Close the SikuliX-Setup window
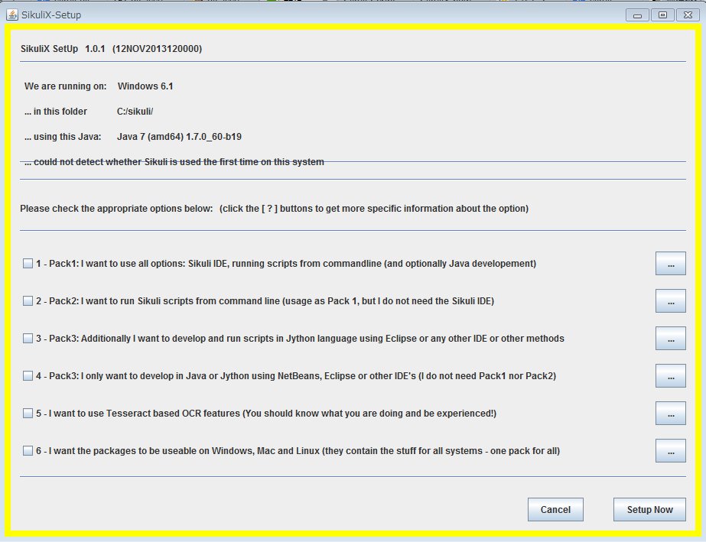This screenshot has width=706, height=542. pyautogui.click(x=686, y=14)
